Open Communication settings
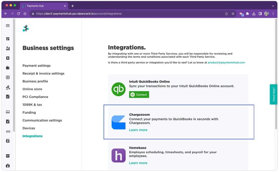 (42, 120)
